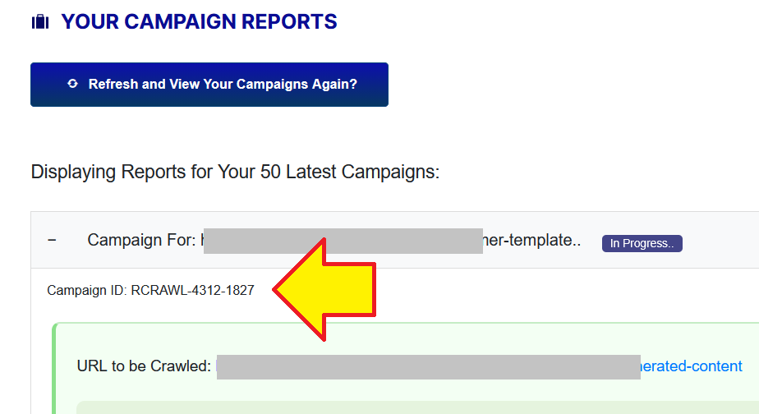
Task: Click the "Campaign ID:" label text
Action: click(87, 290)
